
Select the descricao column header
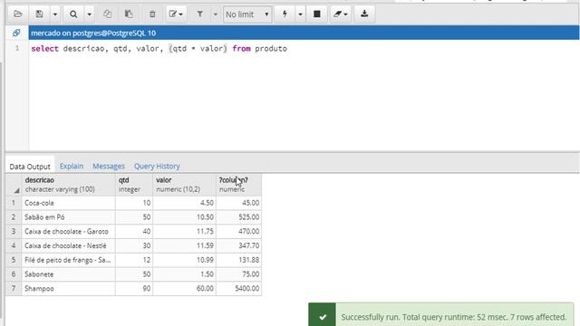69,185
